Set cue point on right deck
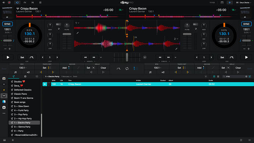Viewport: 254px width, 143px height. pos(222,57)
